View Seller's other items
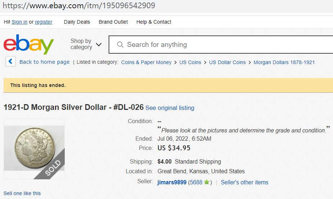This screenshot has height=199, width=333. [245, 182]
